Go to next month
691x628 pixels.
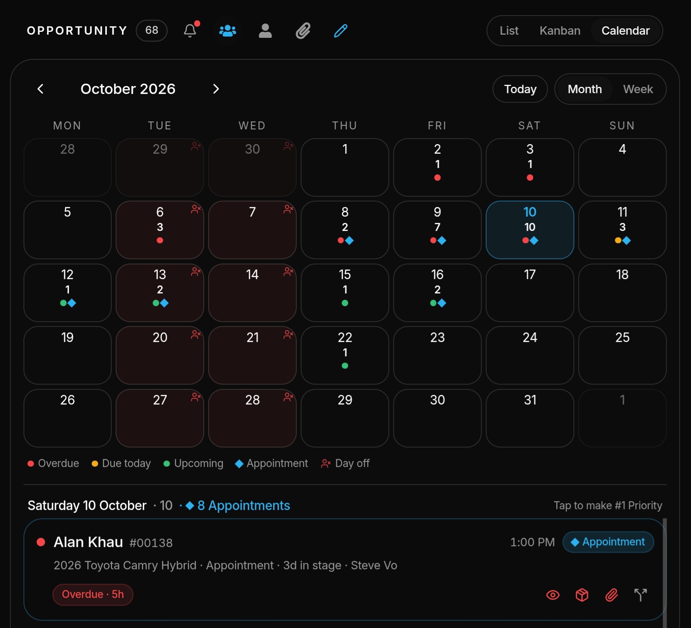(216, 89)
